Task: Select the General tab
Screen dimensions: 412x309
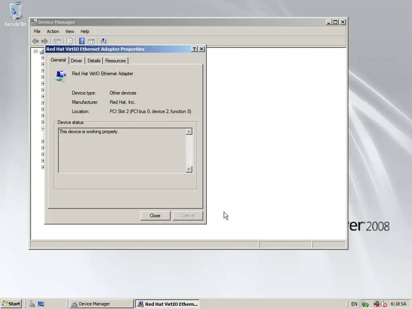Action: (x=58, y=60)
